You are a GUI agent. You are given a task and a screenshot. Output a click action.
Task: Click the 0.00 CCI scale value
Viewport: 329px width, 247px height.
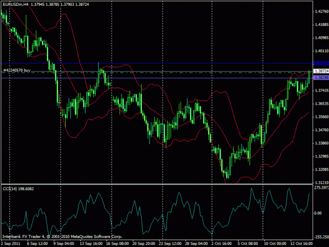tap(318, 213)
